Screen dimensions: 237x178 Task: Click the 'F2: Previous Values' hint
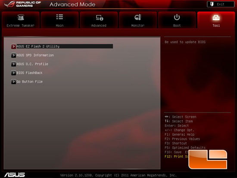pyautogui.click(x=182, y=139)
